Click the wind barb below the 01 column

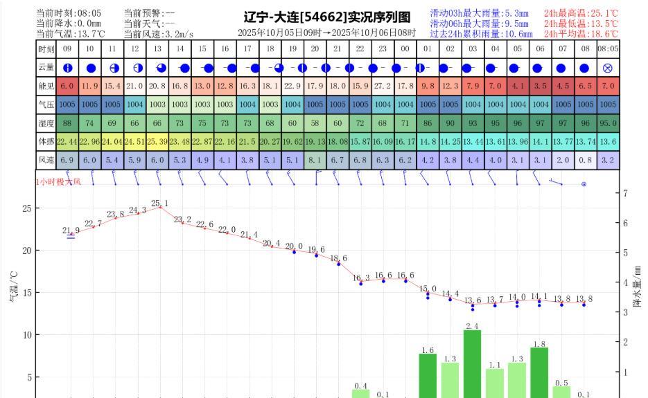(424, 177)
